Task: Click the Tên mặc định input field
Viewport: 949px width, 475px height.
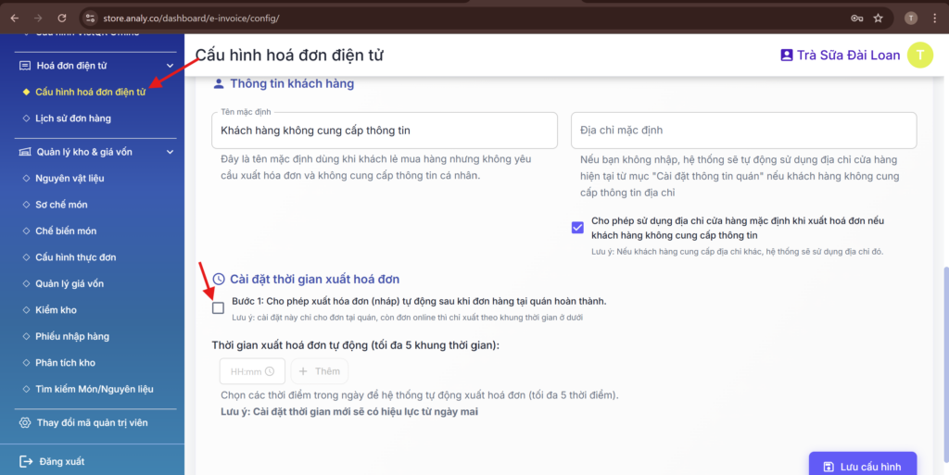Action: click(x=385, y=131)
